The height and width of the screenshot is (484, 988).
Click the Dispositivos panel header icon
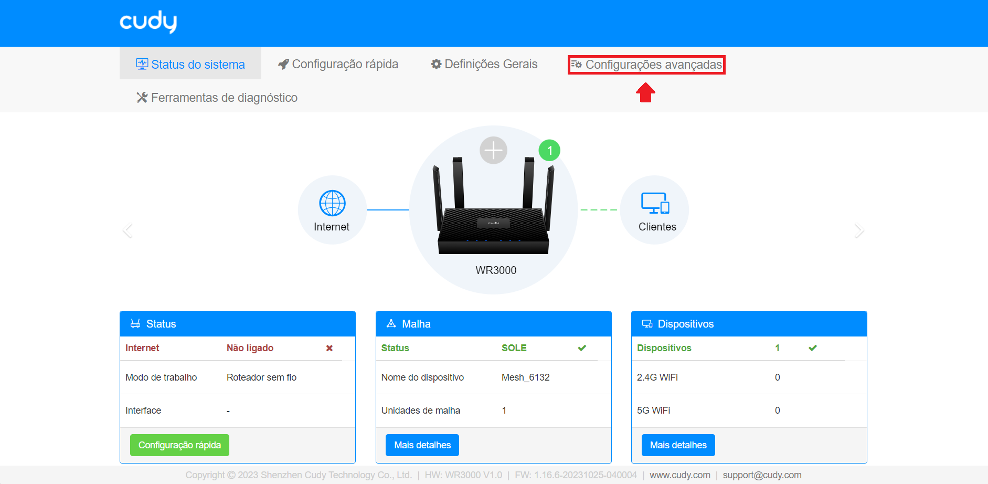[x=647, y=324]
